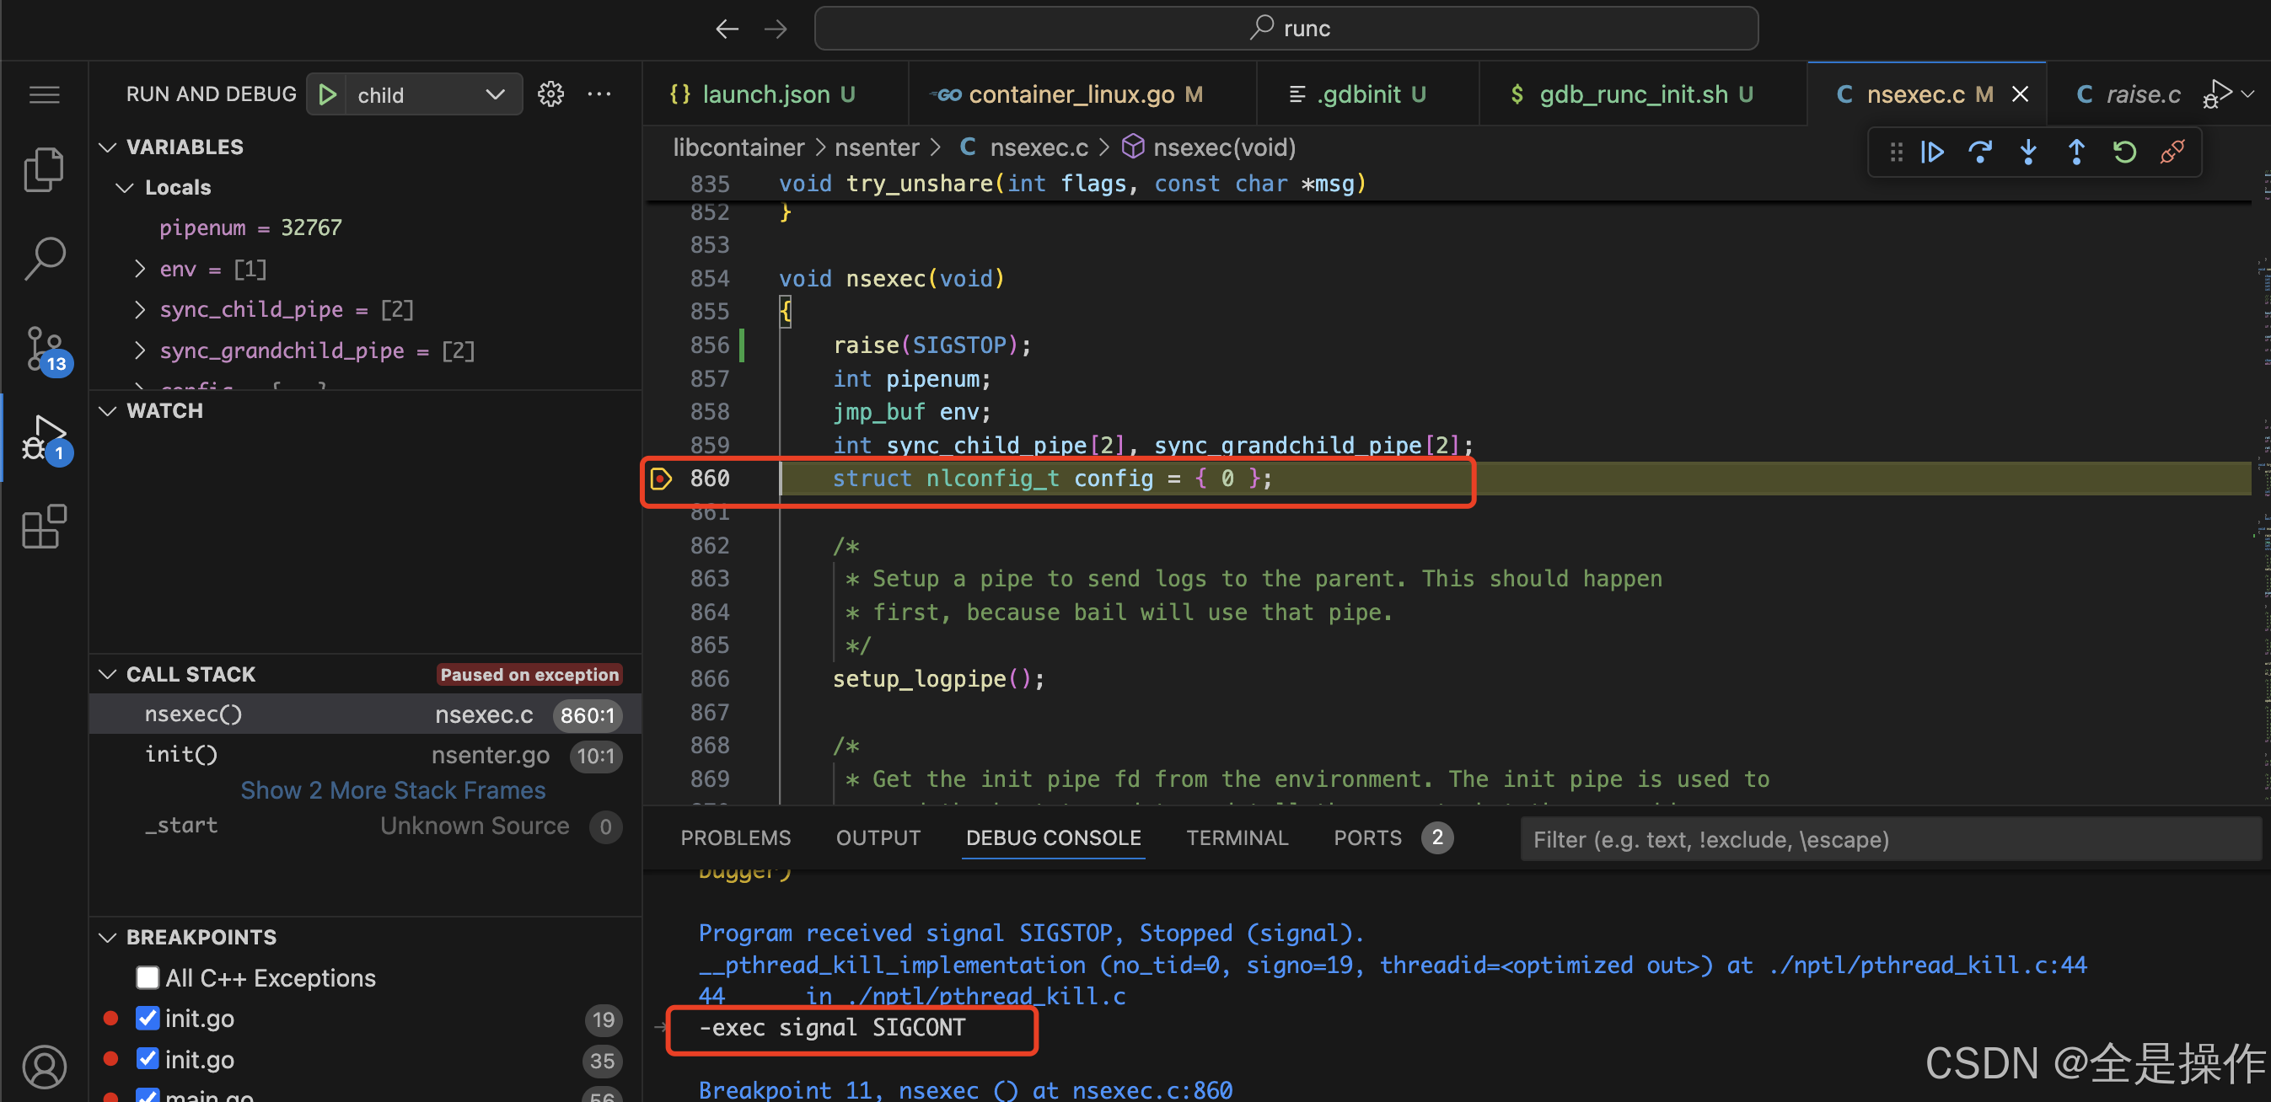Uncheck the init.go line 19 breakpoint
Screen dimensions: 2271x1102
click(148, 1019)
